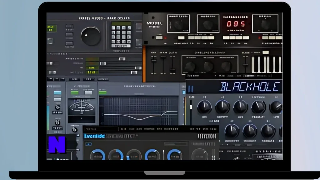Click the second knob in Blackhole's top row

pos(222,107)
